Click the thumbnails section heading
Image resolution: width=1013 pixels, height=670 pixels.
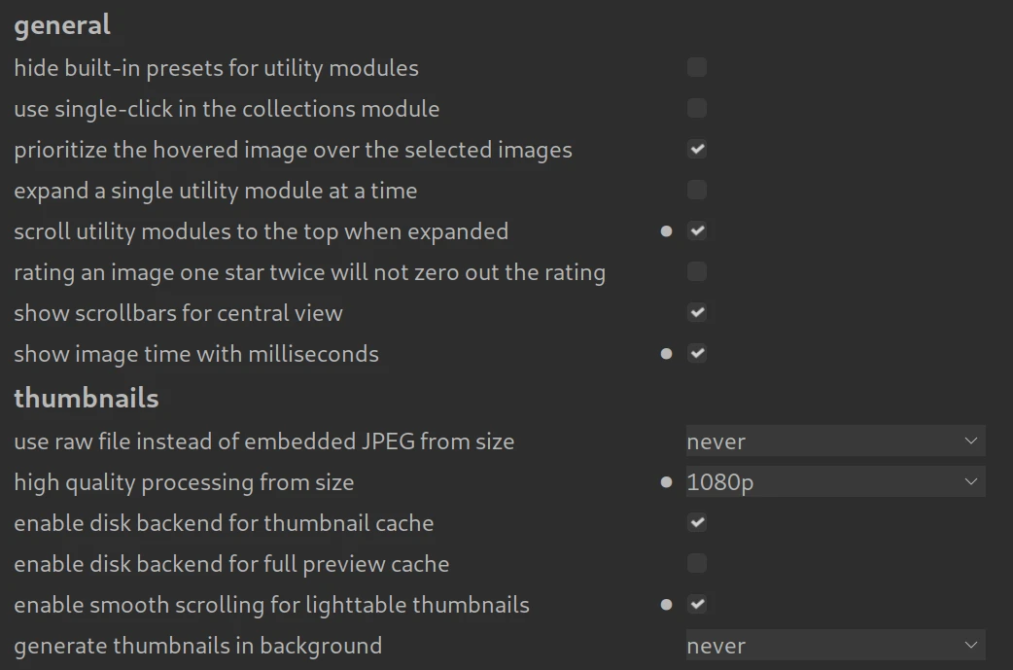87,399
